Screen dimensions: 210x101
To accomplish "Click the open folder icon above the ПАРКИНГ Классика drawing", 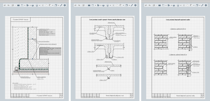I will coord(18,5).
